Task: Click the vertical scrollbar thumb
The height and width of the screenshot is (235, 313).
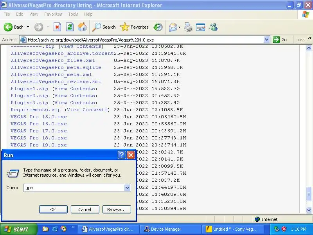Action: coord(309,194)
